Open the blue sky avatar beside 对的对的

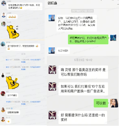tap(52, 51)
